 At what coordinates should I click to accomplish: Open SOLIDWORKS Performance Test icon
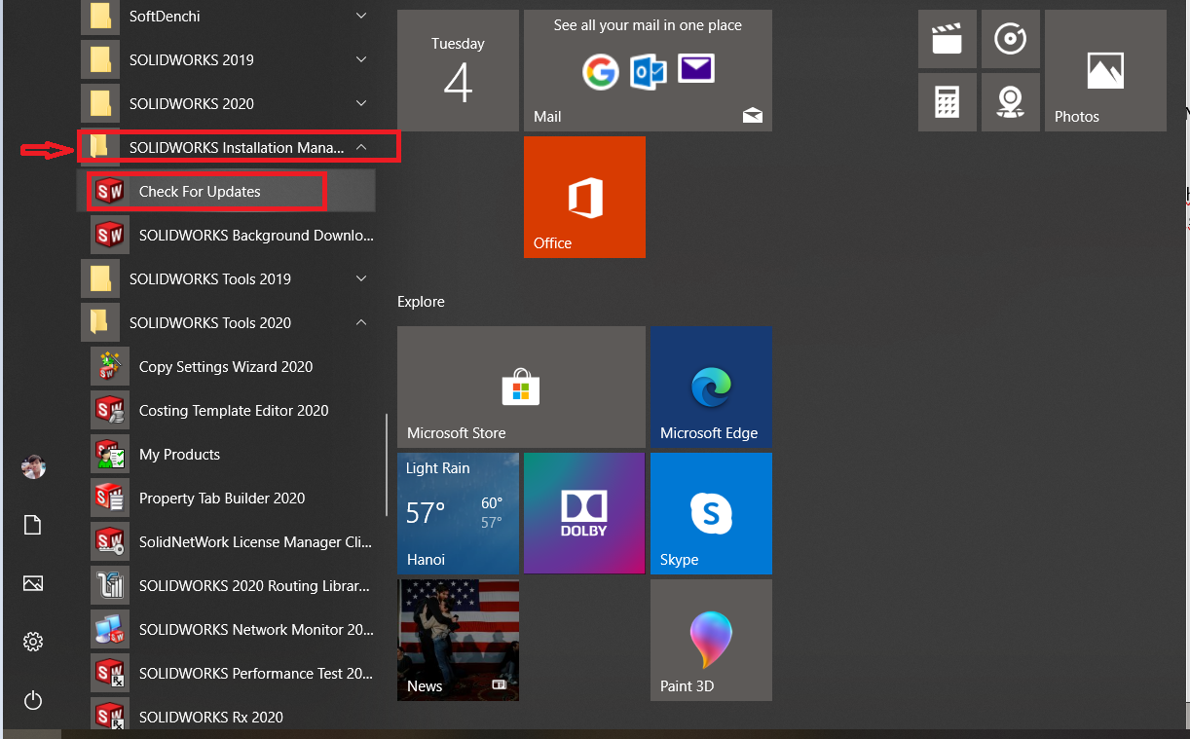pos(110,674)
